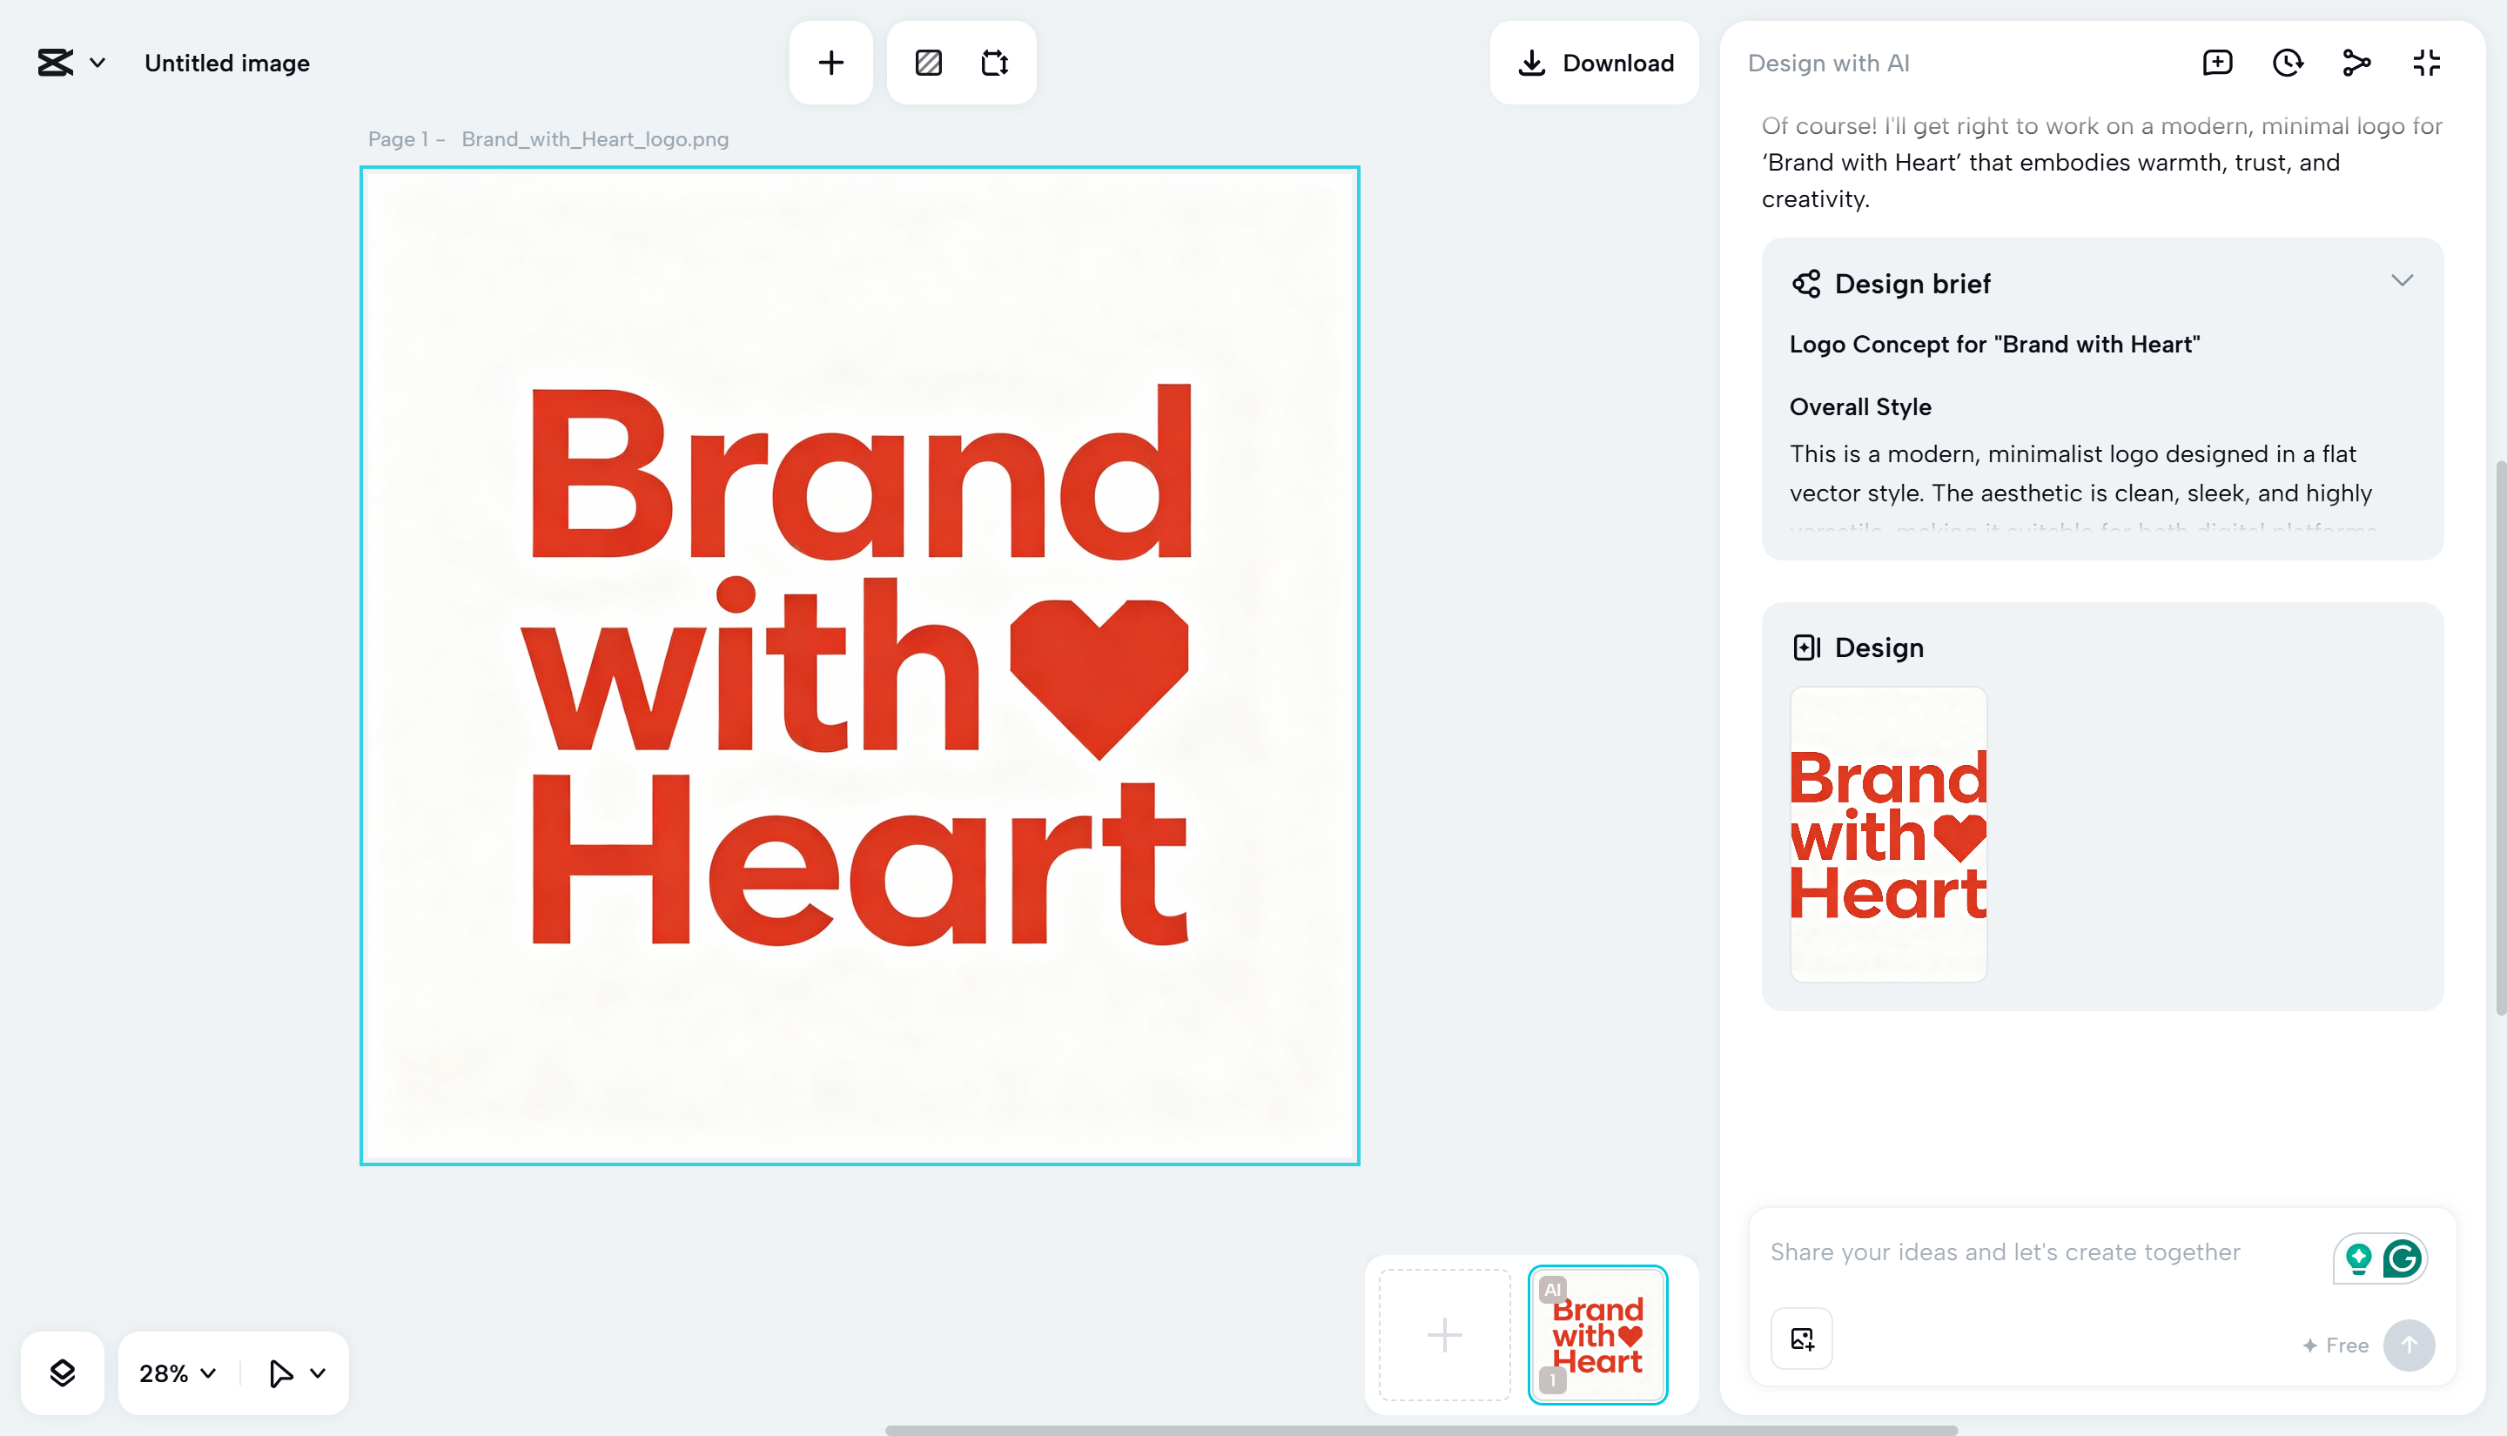Click the Download button
The height and width of the screenshot is (1436, 2507).
tap(1594, 62)
